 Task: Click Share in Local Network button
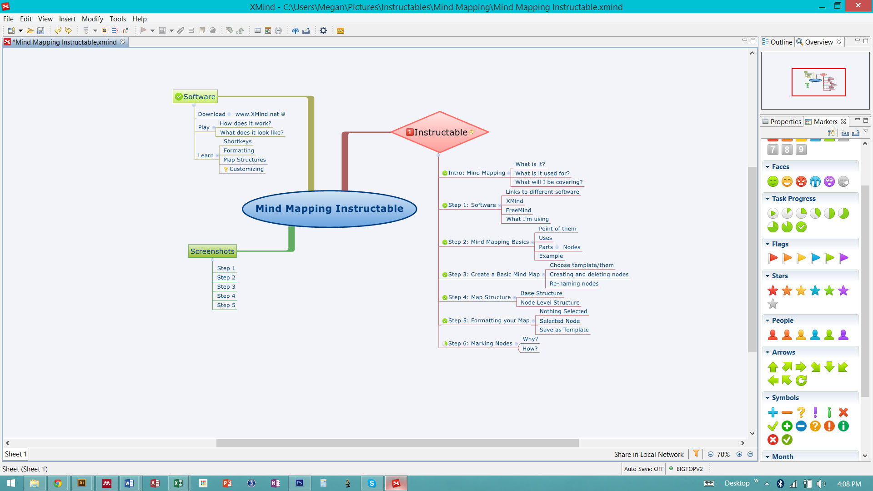[x=649, y=454]
